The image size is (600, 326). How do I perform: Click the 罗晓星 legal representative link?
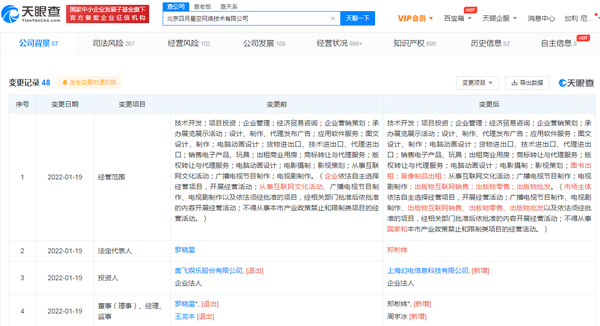pos(185,250)
